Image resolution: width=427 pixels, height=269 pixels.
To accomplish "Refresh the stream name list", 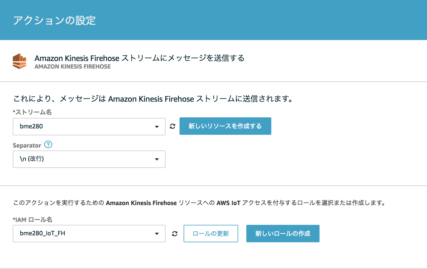I will point(173,126).
